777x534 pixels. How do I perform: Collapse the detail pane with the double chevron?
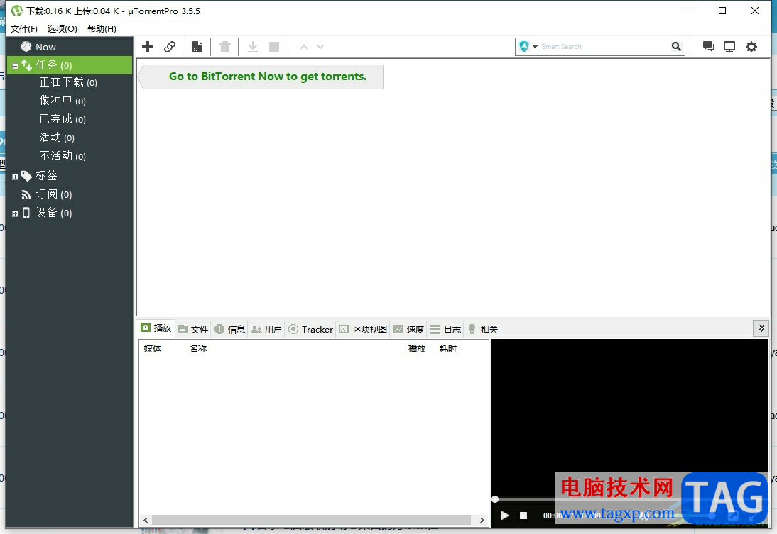click(761, 328)
